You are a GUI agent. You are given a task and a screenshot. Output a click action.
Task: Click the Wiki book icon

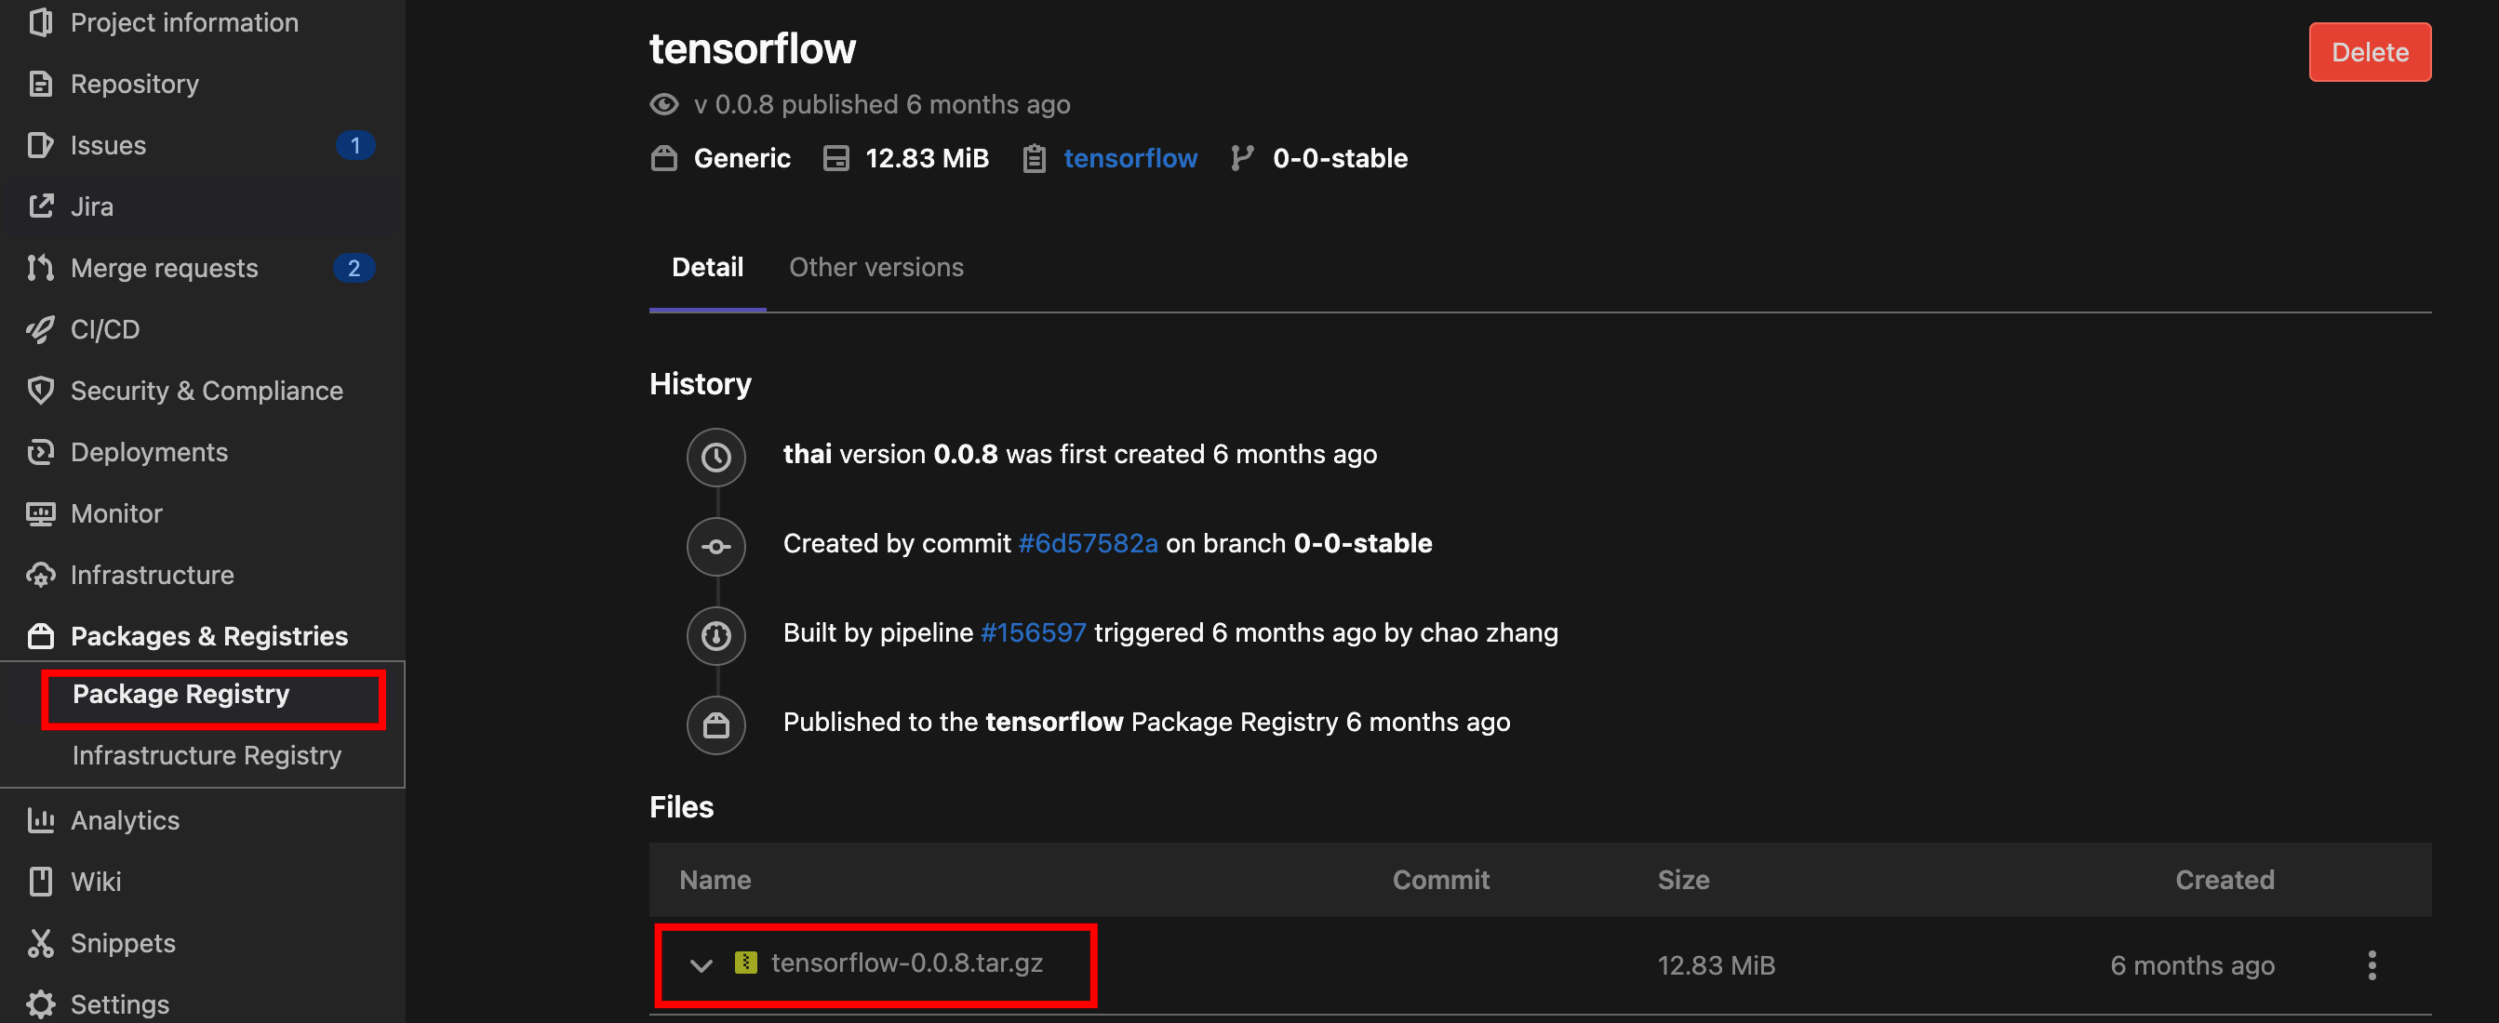(40, 882)
